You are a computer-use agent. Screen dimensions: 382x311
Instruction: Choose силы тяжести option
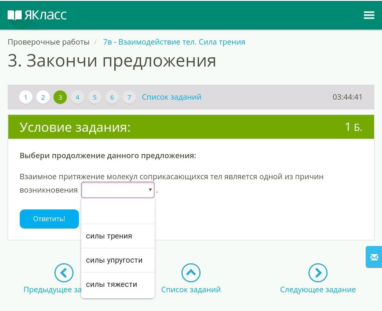118,285
